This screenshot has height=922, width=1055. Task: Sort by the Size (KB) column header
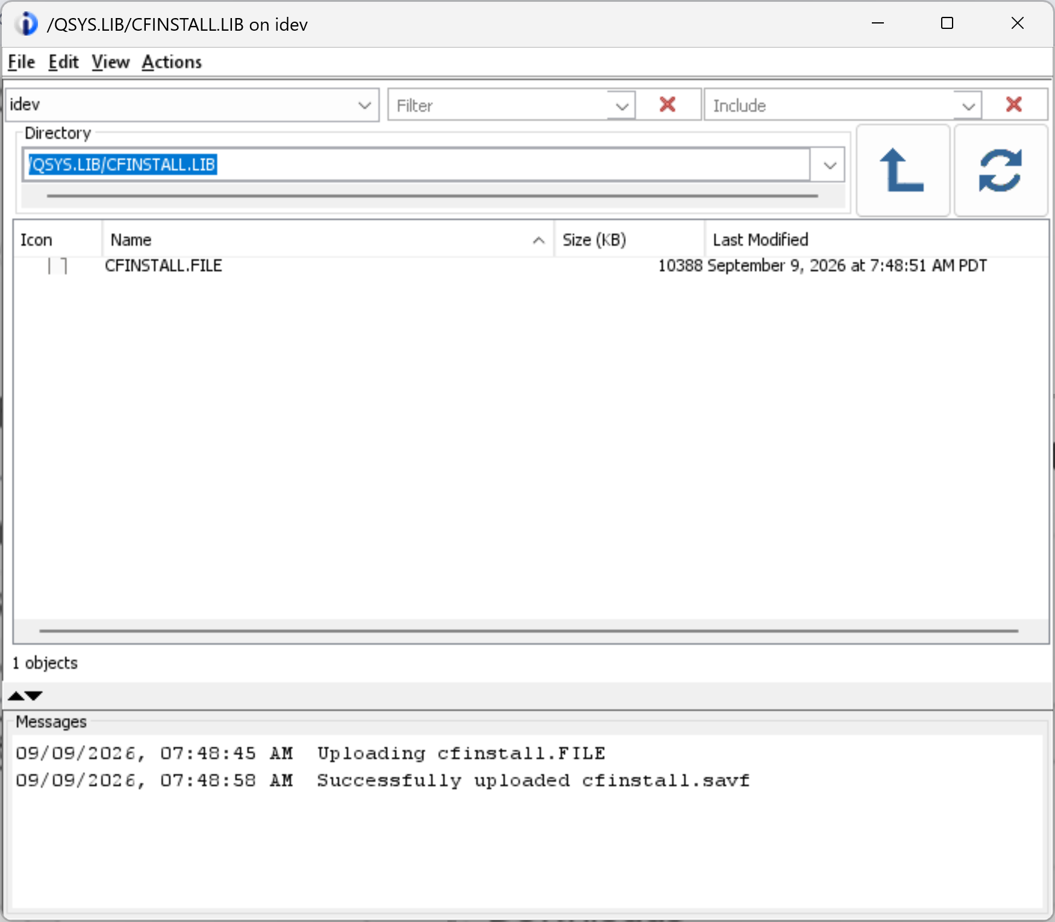point(630,240)
